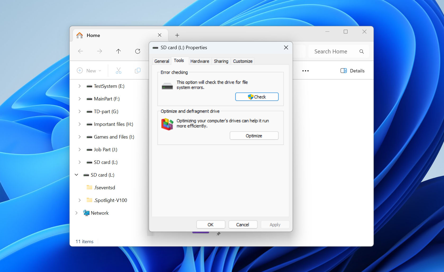The height and width of the screenshot is (272, 444).
Task: Open the .Spotlight-V100 folder
Action: (x=110, y=200)
